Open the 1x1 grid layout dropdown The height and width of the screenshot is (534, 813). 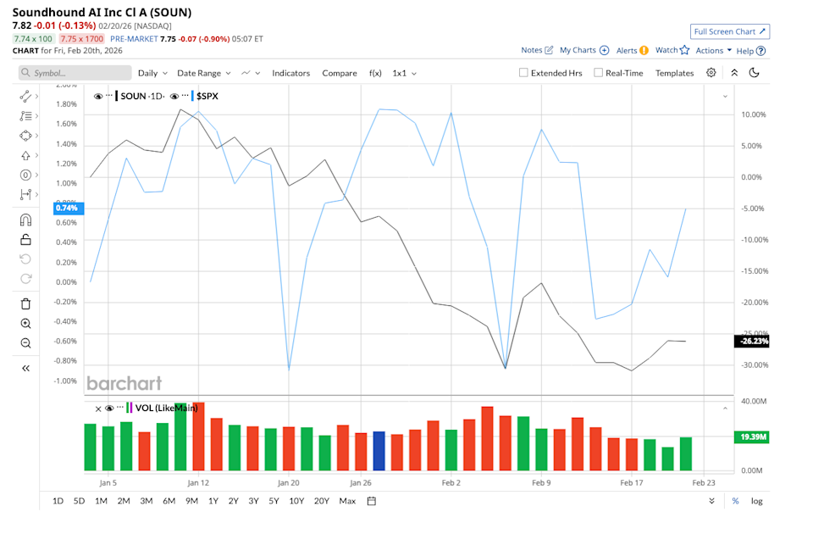403,73
